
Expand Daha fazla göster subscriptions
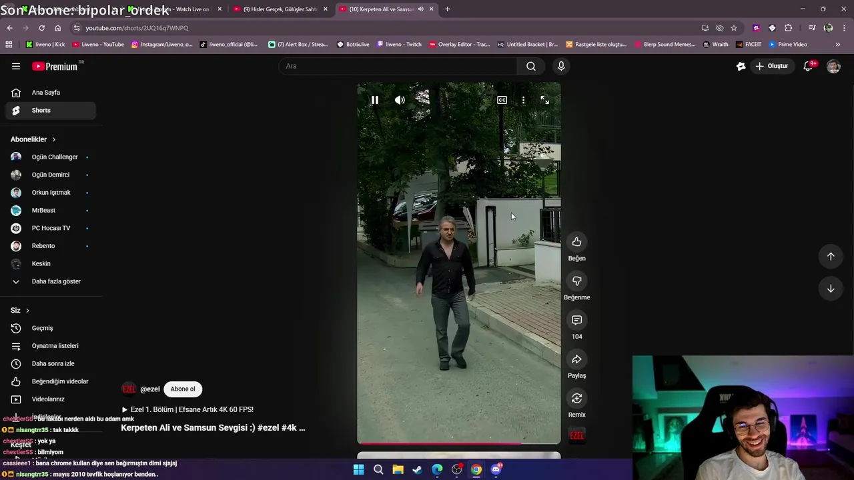[x=51, y=281]
